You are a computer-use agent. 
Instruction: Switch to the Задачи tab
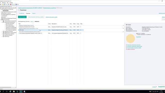click(x=34, y=13)
